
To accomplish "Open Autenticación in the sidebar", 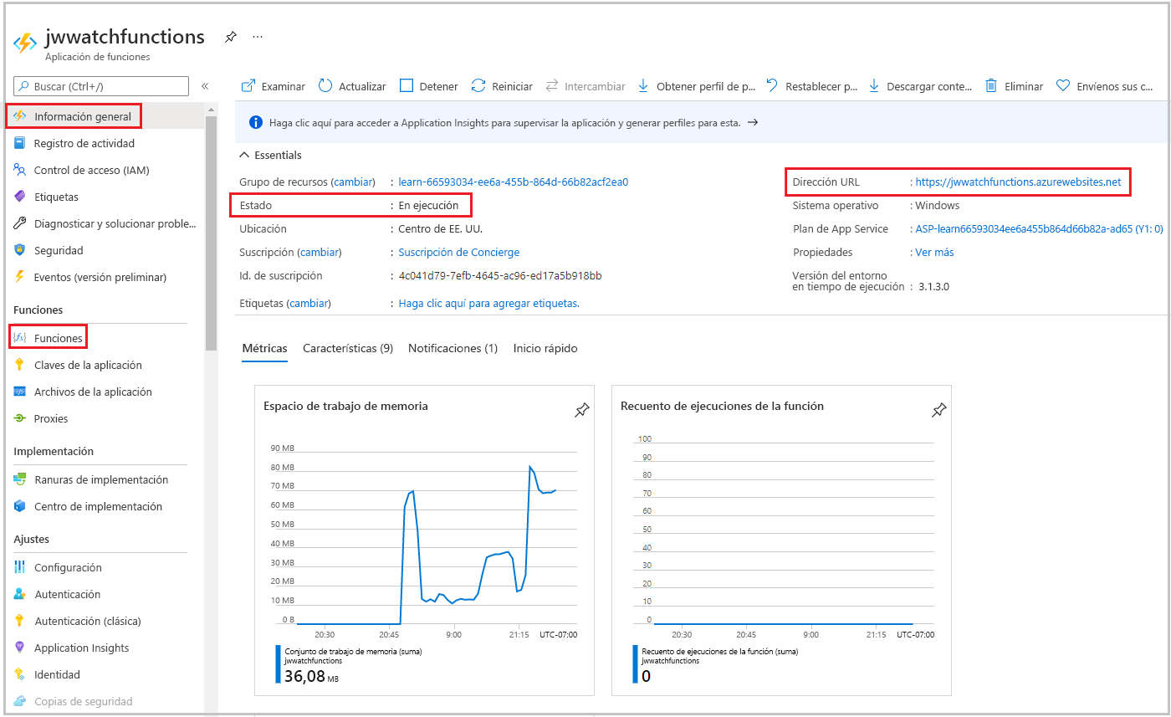I will [x=67, y=594].
